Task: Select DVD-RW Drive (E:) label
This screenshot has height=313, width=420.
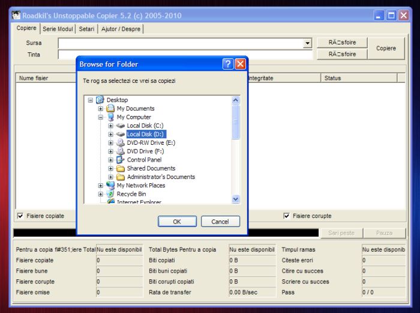Action: [x=151, y=143]
